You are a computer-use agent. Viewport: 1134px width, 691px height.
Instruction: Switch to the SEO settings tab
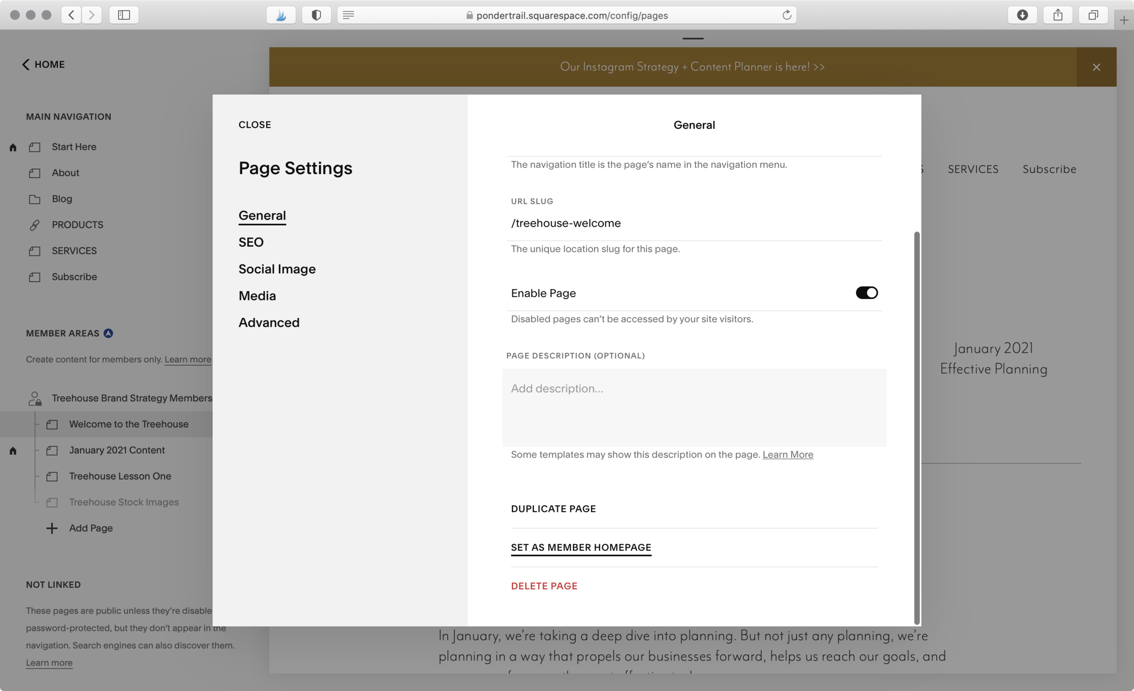tap(251, 242)
